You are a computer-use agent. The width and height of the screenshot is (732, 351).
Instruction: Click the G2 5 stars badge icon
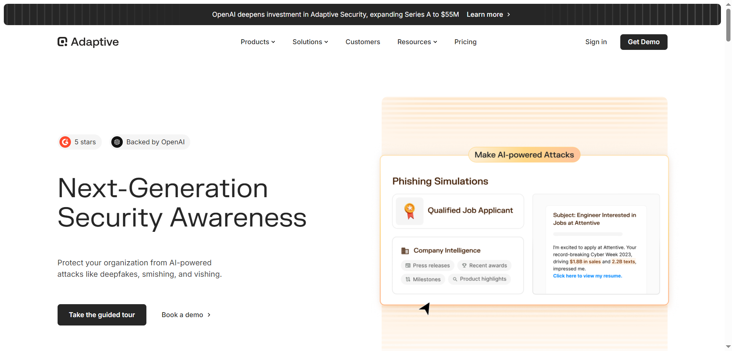65,142
